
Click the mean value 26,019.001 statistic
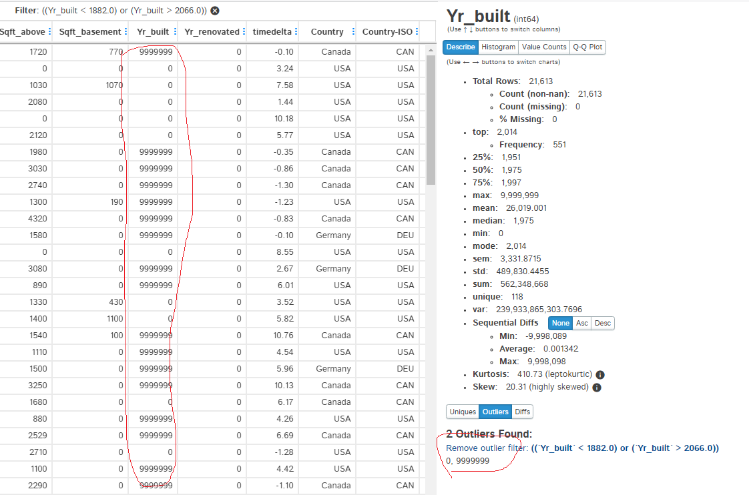pos(526,208)
